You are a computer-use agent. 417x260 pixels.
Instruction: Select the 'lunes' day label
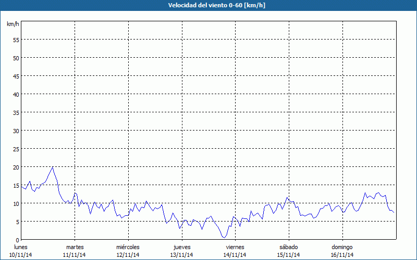tap(21, 247)
